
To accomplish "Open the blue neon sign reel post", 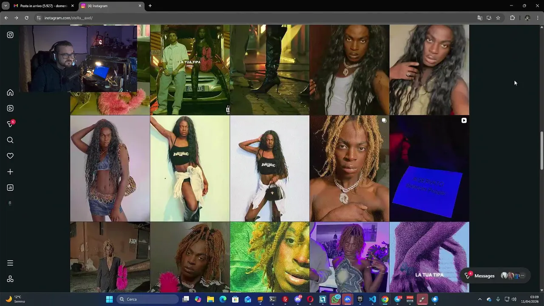I will coord(429,168).
